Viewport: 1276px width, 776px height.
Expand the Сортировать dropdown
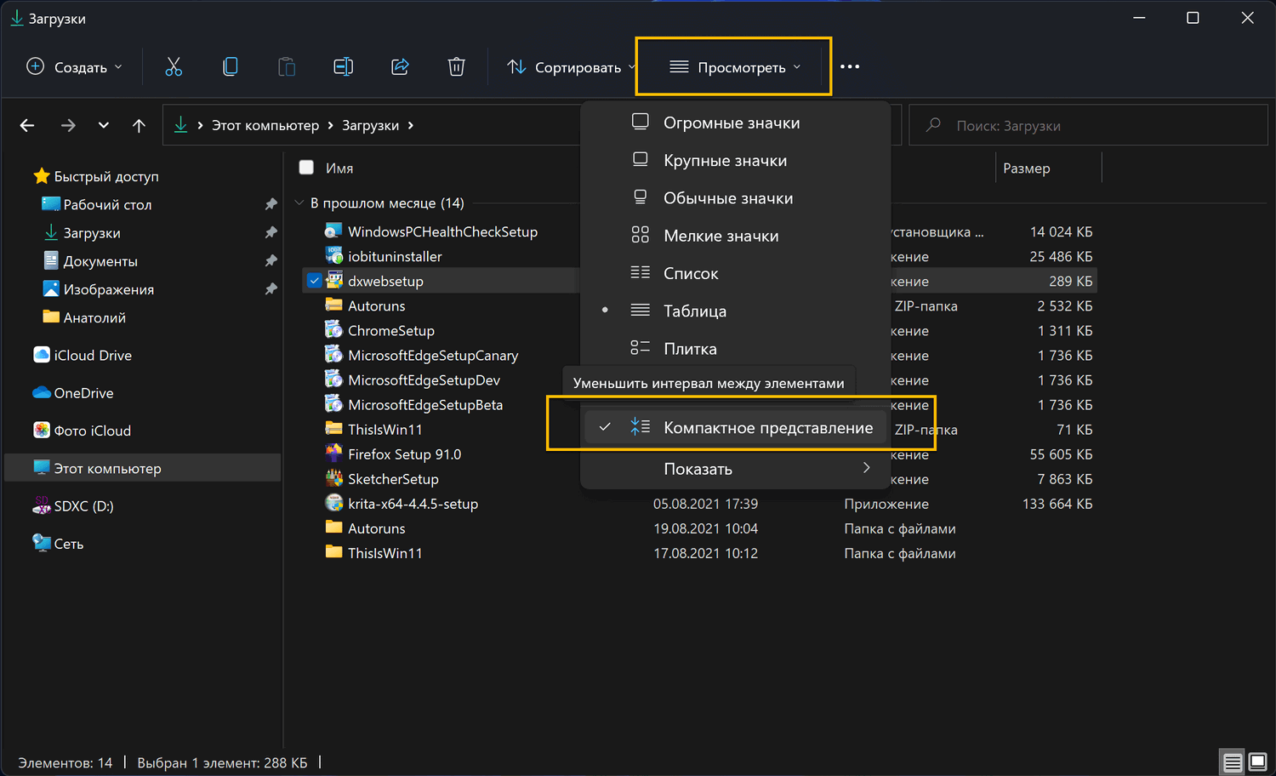coord(571,67)
